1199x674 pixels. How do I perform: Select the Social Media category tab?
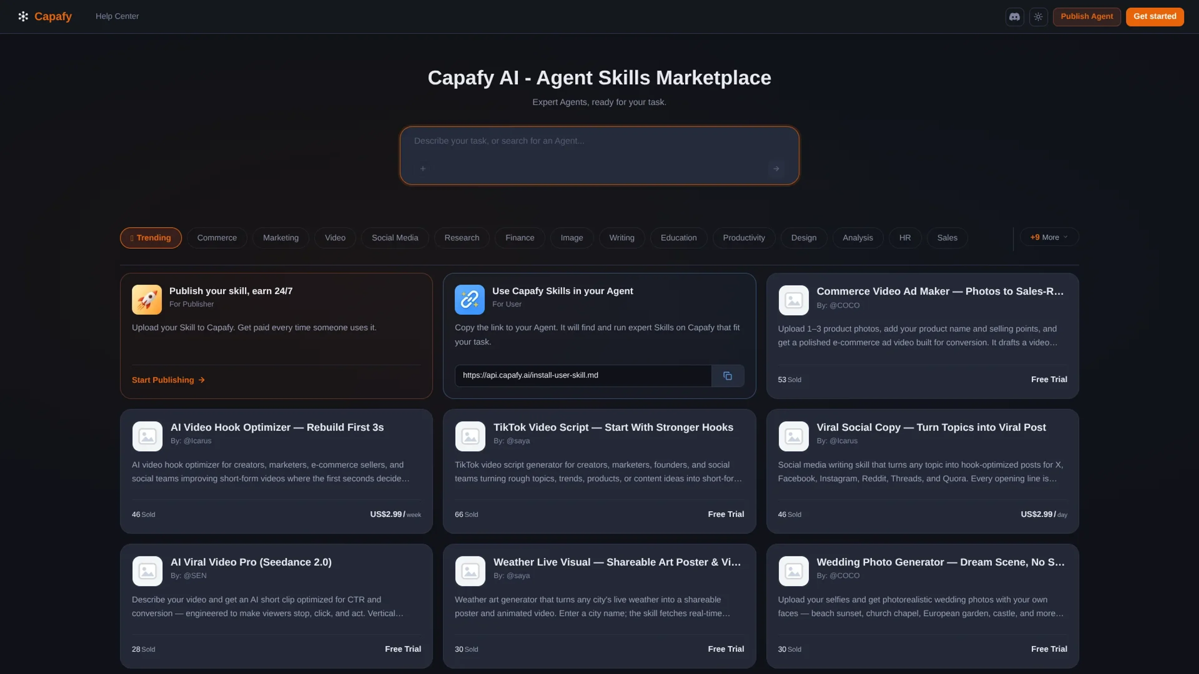[395, 238]
